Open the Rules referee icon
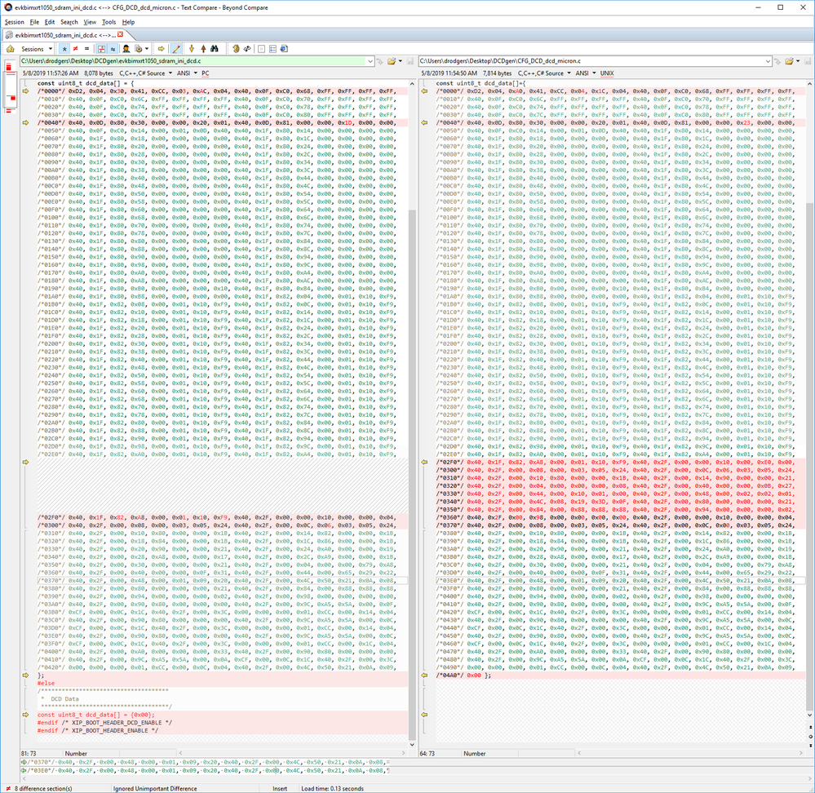 tap(126, 49)
